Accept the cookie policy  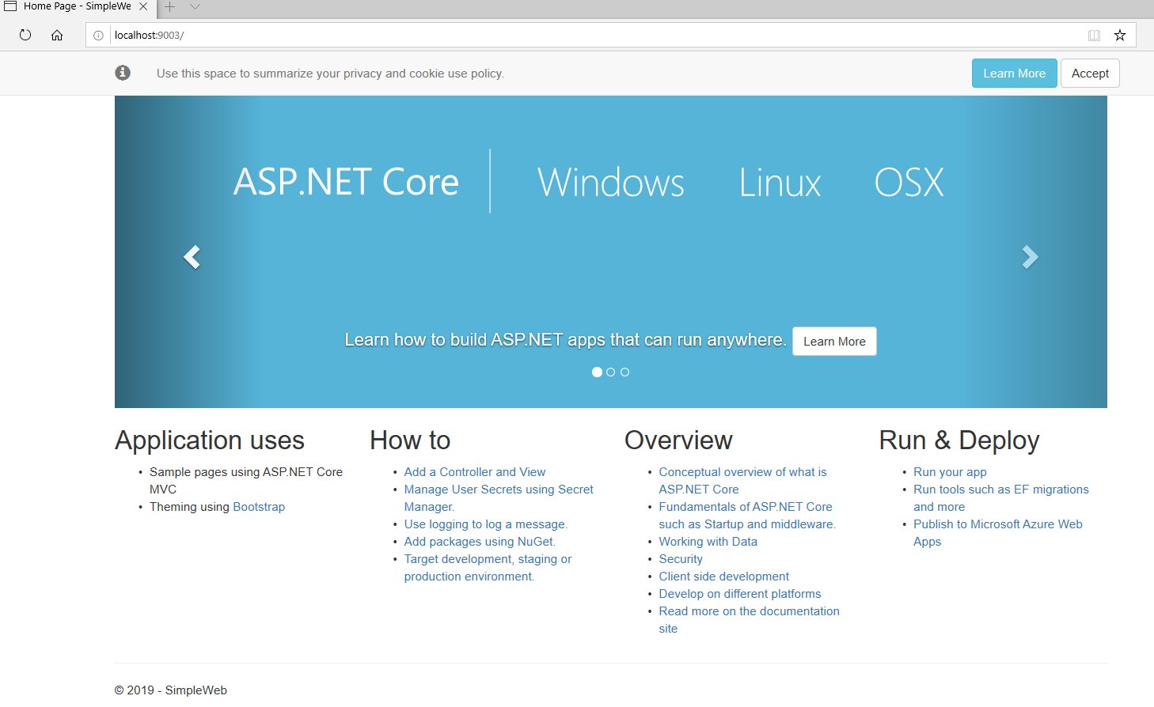[1090, 74]
